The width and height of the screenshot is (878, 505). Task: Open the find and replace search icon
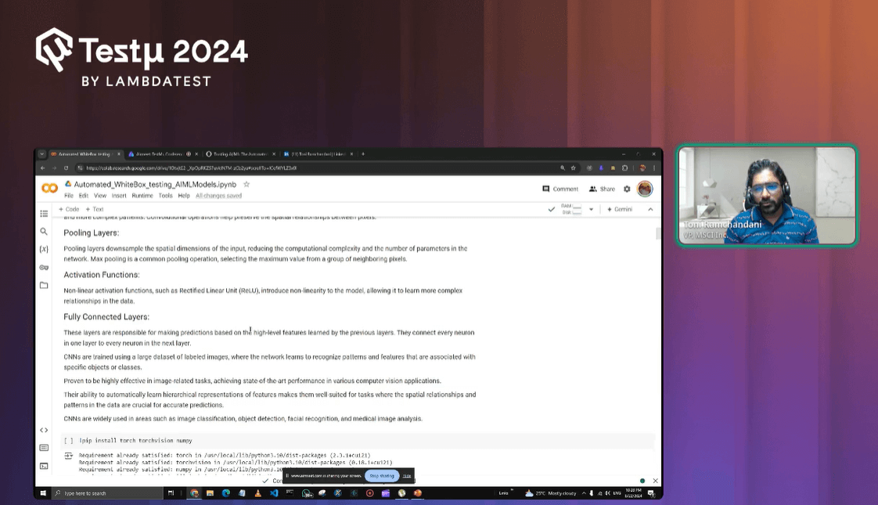(x=44, y=232)
